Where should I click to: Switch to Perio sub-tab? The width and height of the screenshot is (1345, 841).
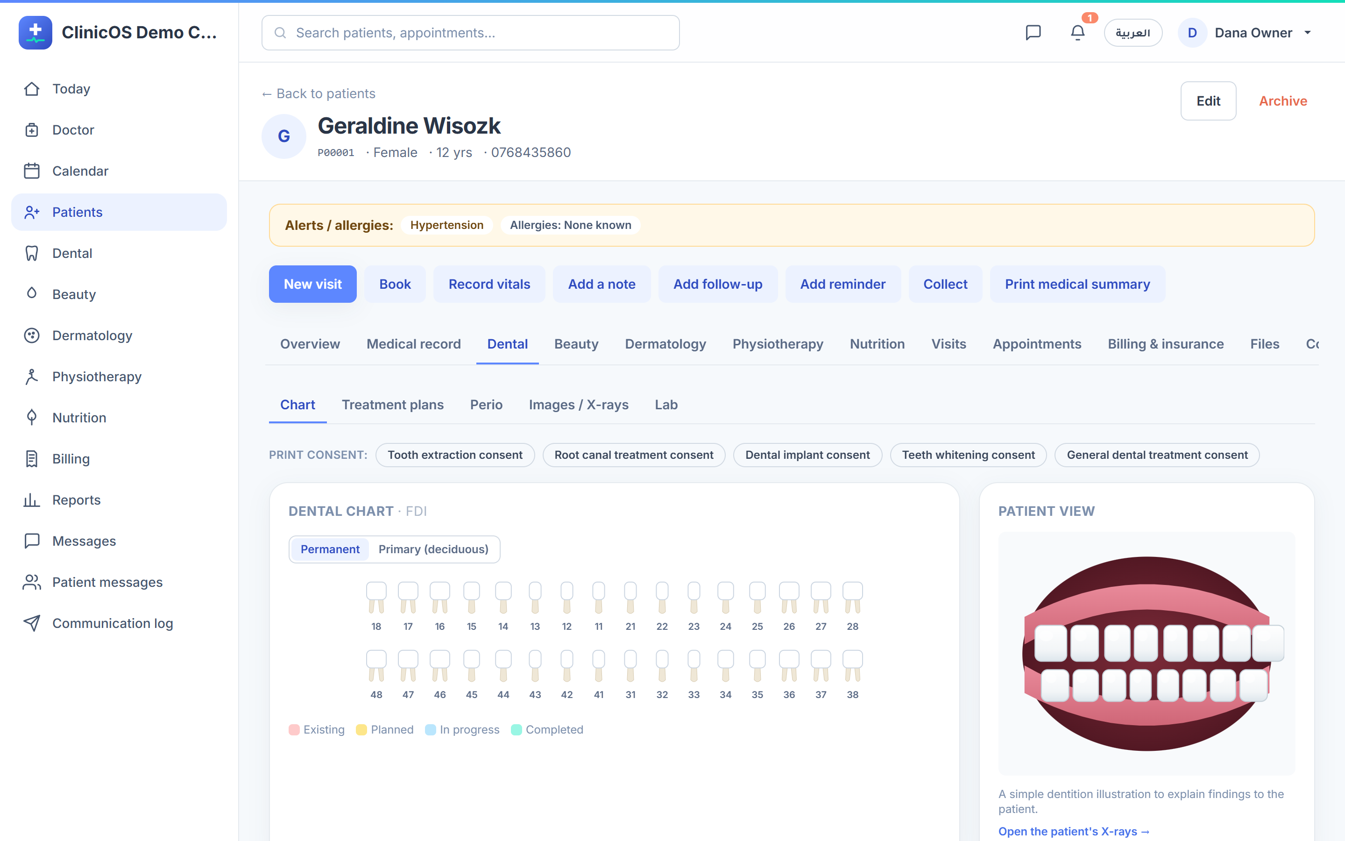tap(486, 405)
